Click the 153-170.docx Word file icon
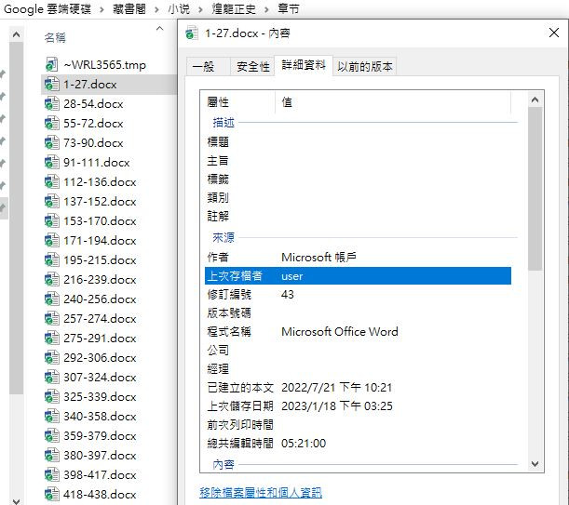 [x=52, y=221]
